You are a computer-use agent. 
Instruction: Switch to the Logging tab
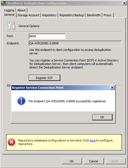click(9, 10)
